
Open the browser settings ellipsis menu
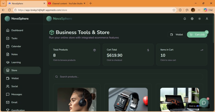pyautogui.click(x=199, y=10)
